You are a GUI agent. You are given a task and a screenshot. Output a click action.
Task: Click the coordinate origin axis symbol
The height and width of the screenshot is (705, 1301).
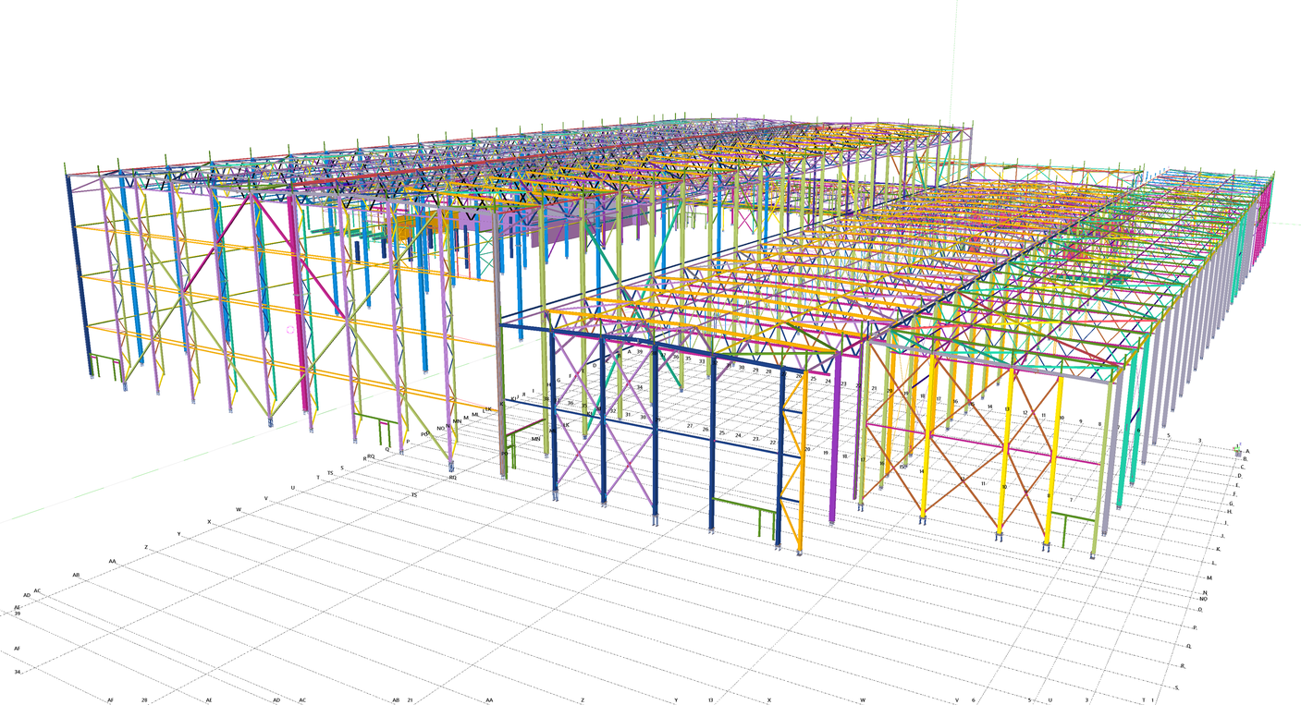pos(1238,451)
